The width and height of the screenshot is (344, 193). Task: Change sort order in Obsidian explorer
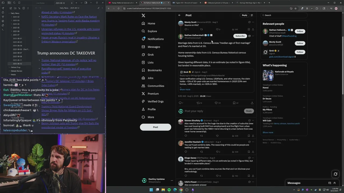tap(19, 8)
